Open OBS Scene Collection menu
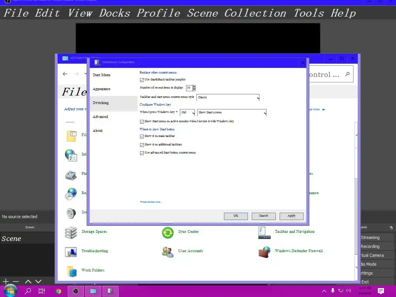The image size is (396, 297). (x=237, y=13)
